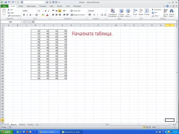Increase font size with grow font icon

46,11
